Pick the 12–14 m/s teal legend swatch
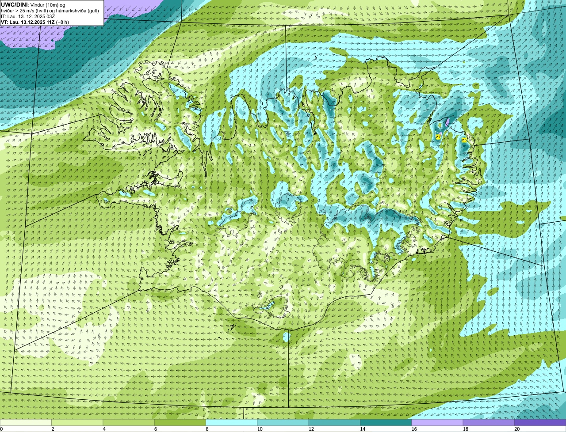Screen dimensions: 566x432 point(334,422)
